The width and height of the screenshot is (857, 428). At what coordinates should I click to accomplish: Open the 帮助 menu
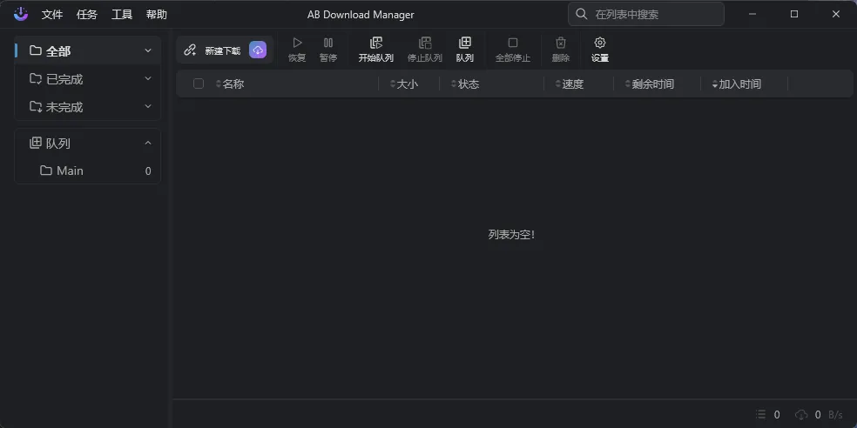(157, 15)
